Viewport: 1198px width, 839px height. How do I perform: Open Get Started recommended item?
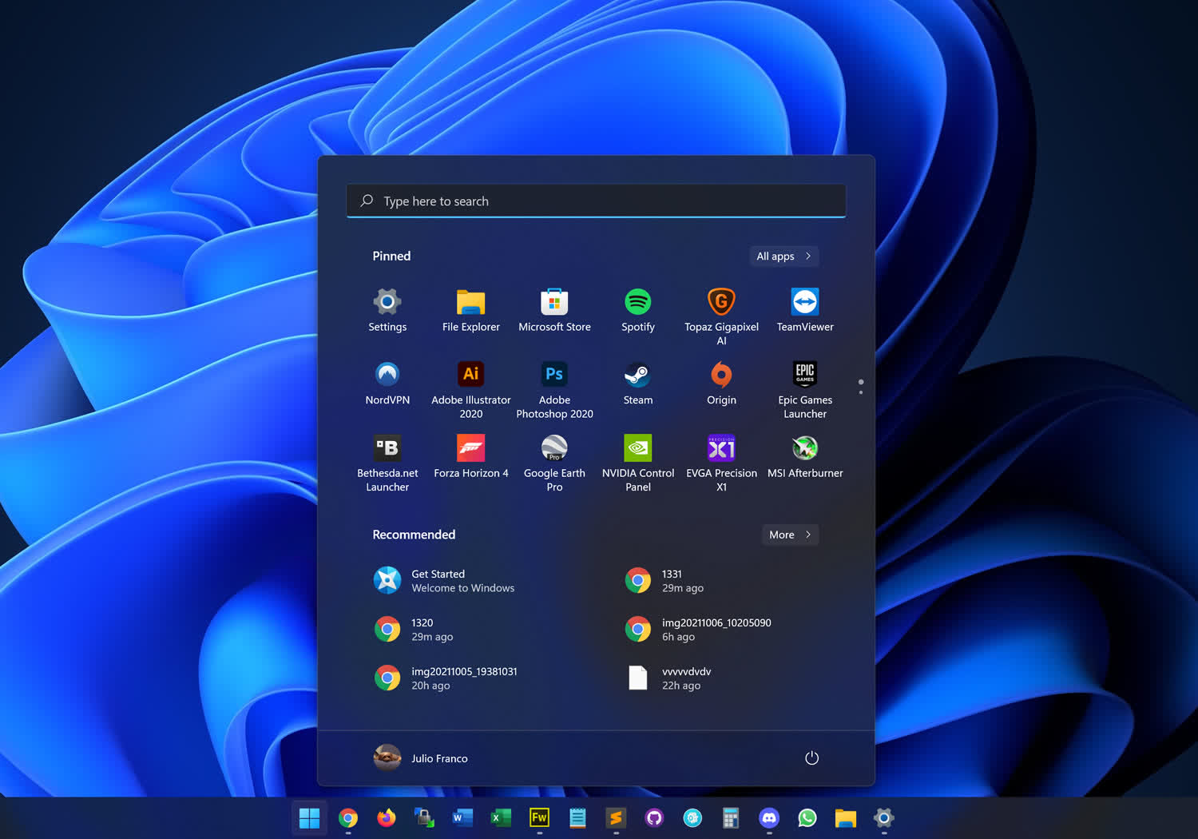coord(444,581)
